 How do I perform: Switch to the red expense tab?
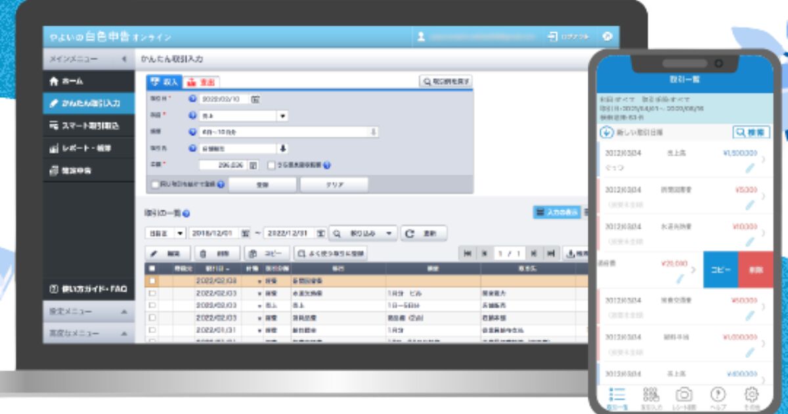(201, 82)
